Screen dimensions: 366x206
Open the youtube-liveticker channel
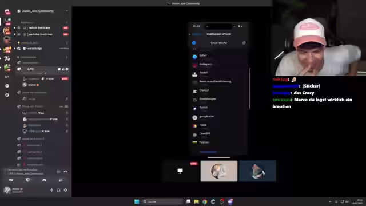(x=42, y=34)
